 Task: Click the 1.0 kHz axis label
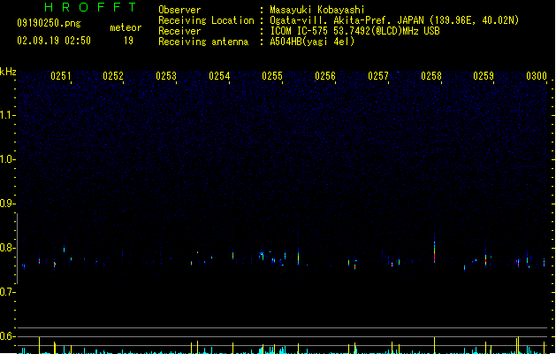pos(7,159)
